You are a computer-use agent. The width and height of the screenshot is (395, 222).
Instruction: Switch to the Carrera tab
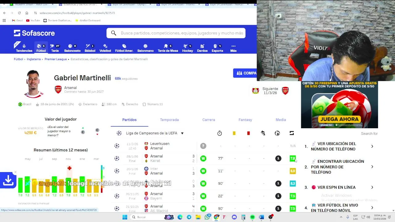coord(209,120)
